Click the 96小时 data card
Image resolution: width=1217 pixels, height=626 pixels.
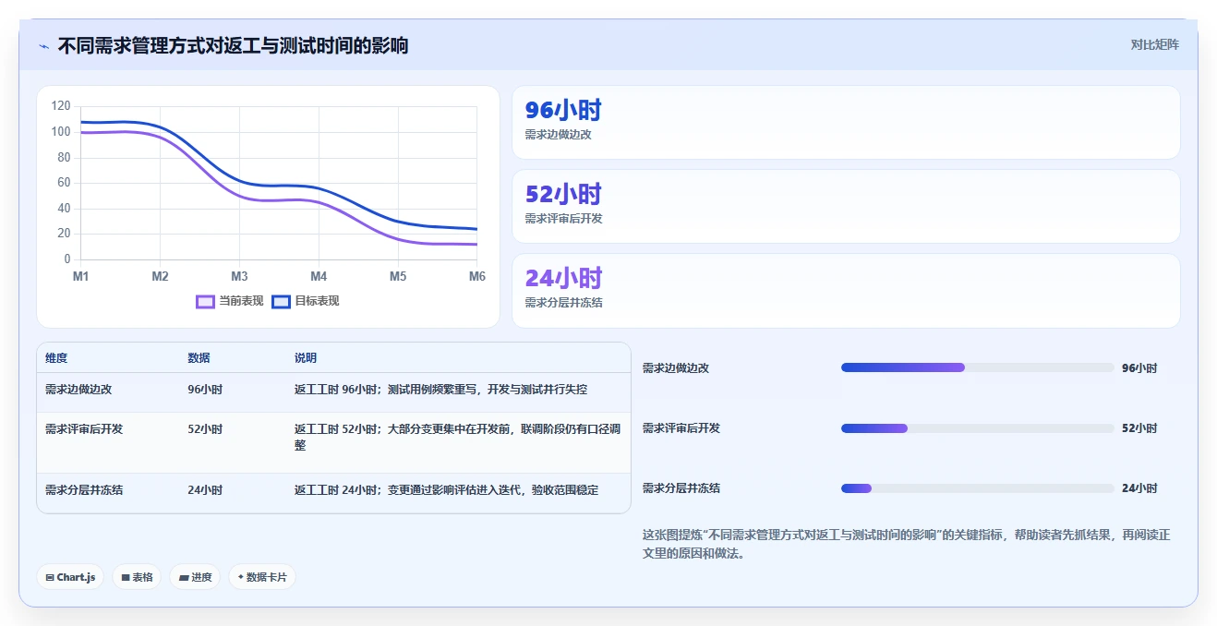tap(846, 123)
